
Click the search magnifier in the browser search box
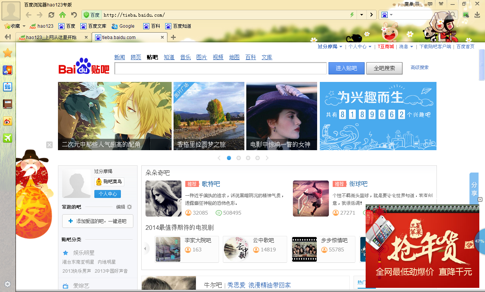click(x=452, y=15)
